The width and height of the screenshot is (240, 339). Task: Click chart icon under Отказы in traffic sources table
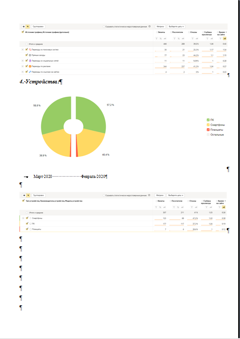pyautogui.click(x=197, y=39)
